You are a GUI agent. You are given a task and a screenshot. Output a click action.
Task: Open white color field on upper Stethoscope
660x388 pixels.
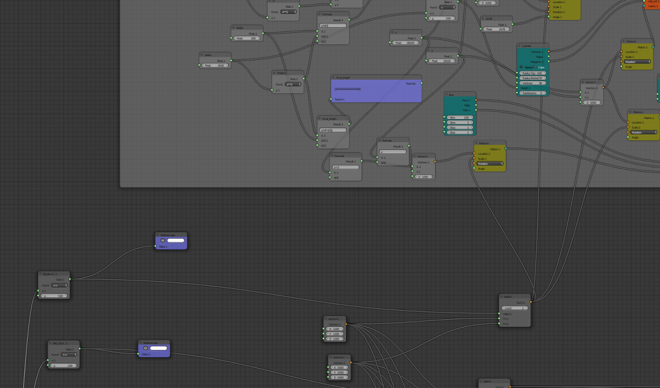coord(176,241)
